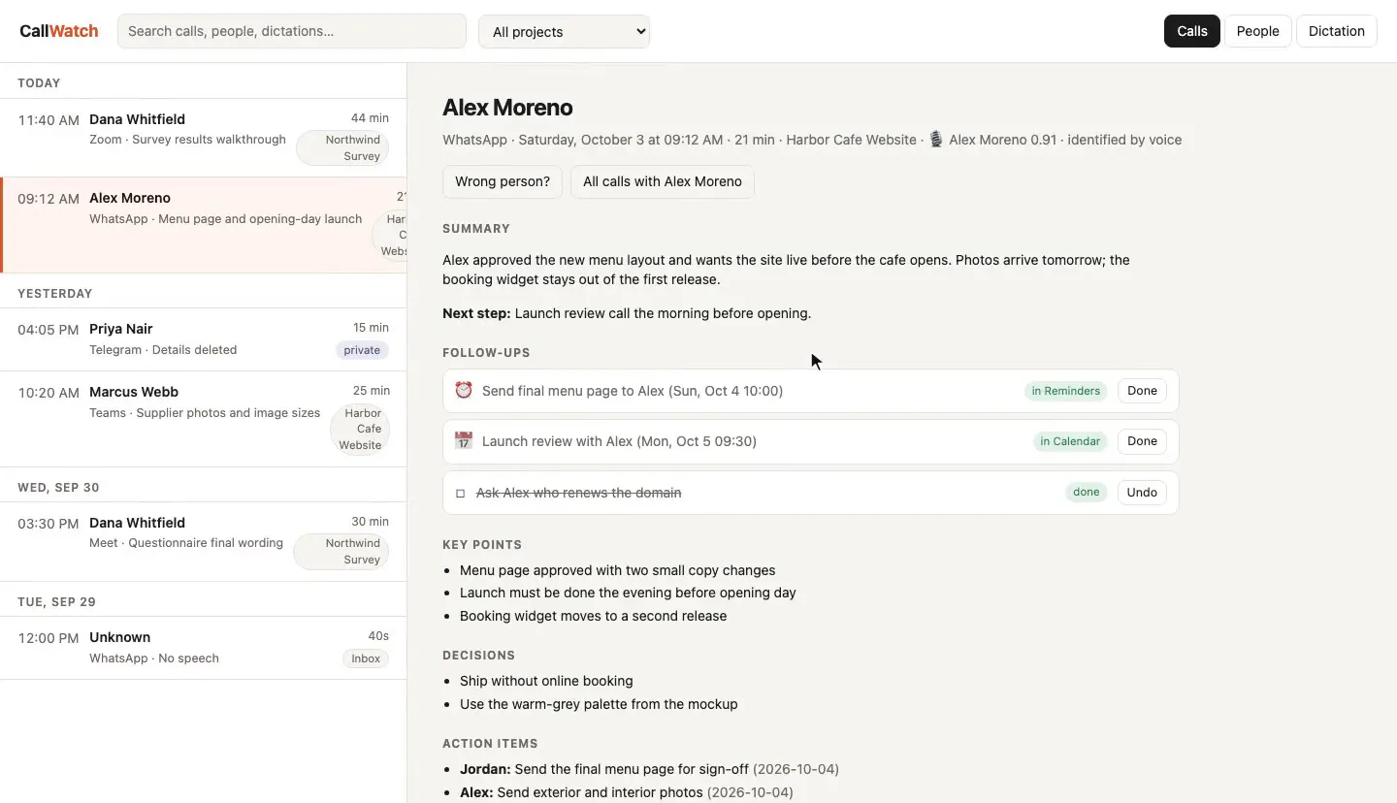The width and height of the screenshot is (1397, 803).
Task: Click the alarm clock icon beside Send final menu page
Action: tap(464, 390)
